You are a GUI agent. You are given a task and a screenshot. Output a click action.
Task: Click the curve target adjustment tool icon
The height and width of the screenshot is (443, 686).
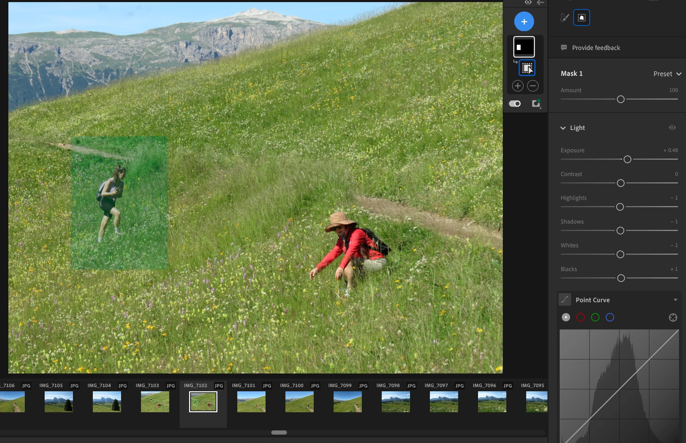coord(673,317)
